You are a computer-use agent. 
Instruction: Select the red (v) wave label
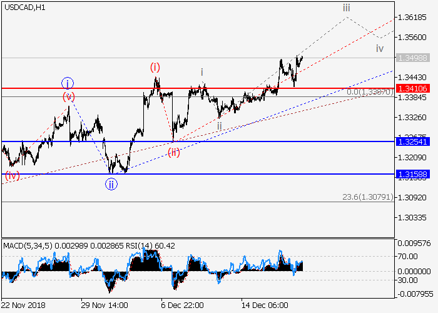(x=68, y=96)
